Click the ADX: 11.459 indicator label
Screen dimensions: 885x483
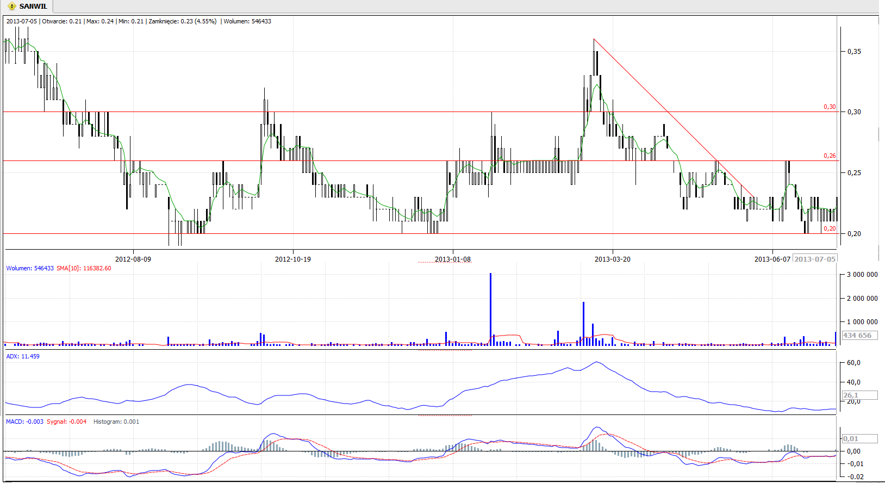[23, 356]
